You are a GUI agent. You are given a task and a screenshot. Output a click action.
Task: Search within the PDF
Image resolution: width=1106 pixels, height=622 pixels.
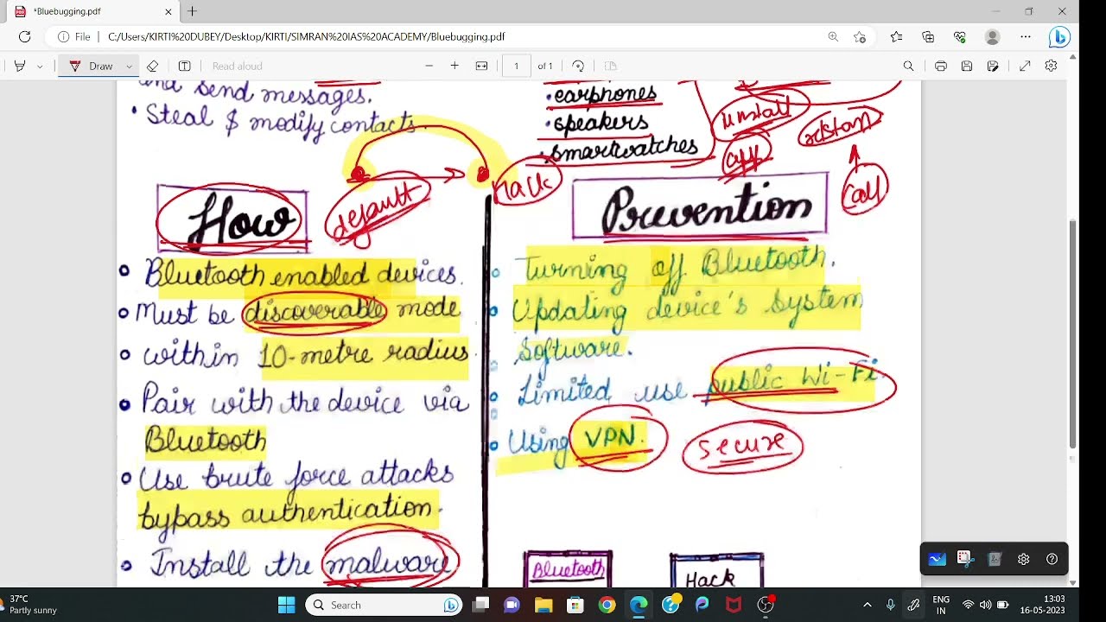point(908,66)
